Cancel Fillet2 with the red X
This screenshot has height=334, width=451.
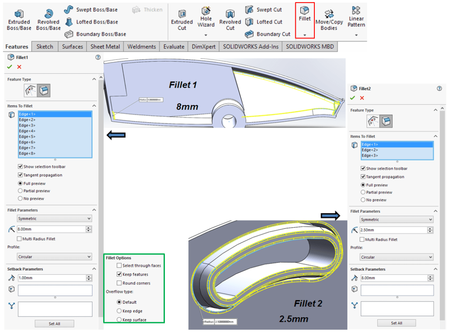pyautogui.click(x=362, y=98)
